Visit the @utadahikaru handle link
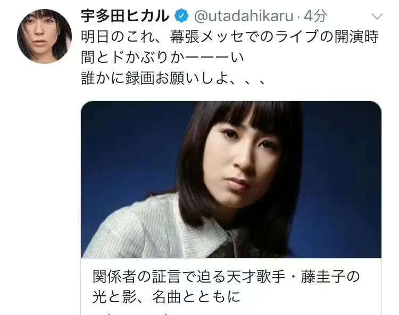This screenshot has width=399, height=315. 244,16
